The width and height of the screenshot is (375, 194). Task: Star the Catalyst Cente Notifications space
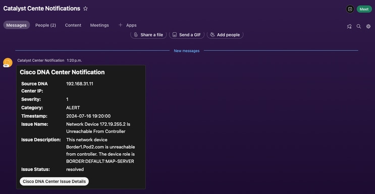85,9
